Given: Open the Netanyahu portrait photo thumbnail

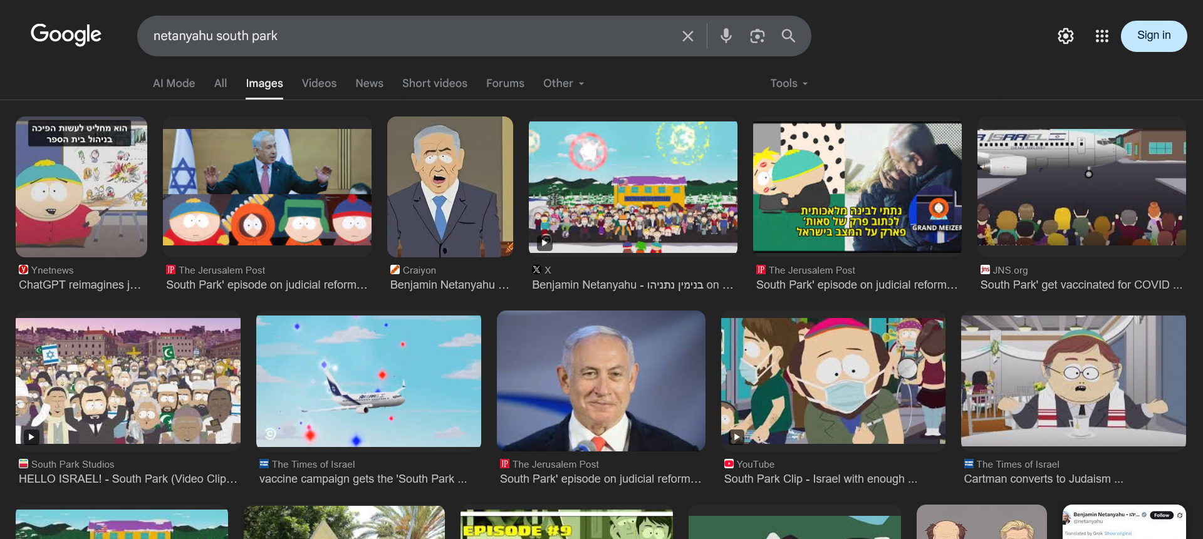Looking at the screenshot, I should [x=601, y=381].
